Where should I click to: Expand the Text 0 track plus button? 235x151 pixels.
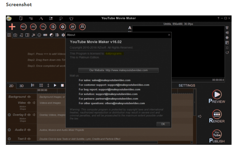pos(9,139)
